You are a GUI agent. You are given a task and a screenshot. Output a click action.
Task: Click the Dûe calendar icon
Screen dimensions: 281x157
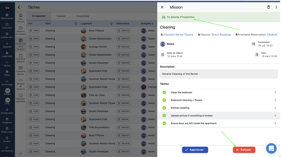(257, 55)
